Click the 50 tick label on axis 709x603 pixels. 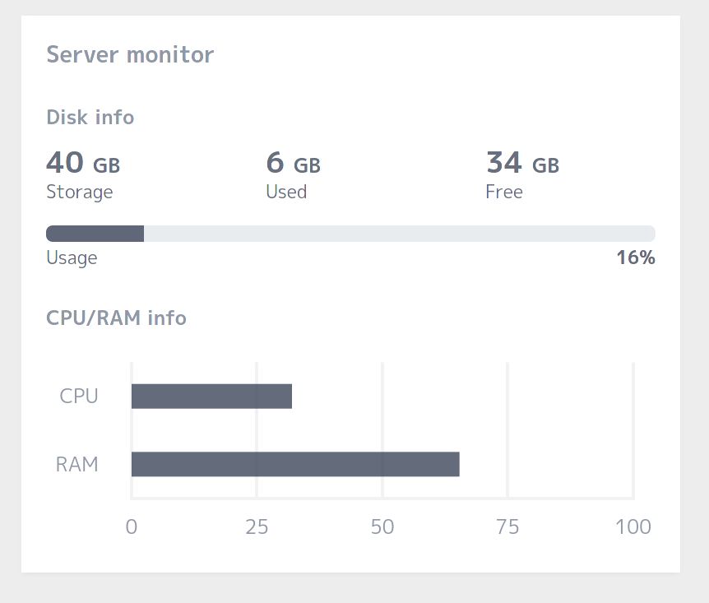382,527
